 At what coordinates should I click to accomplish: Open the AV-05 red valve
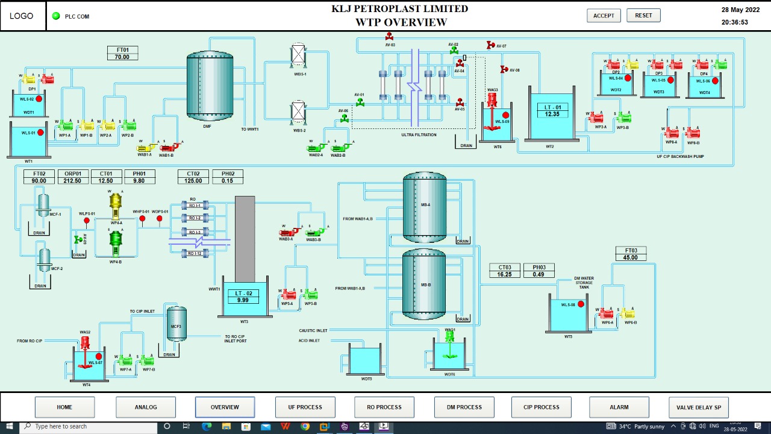460,102
